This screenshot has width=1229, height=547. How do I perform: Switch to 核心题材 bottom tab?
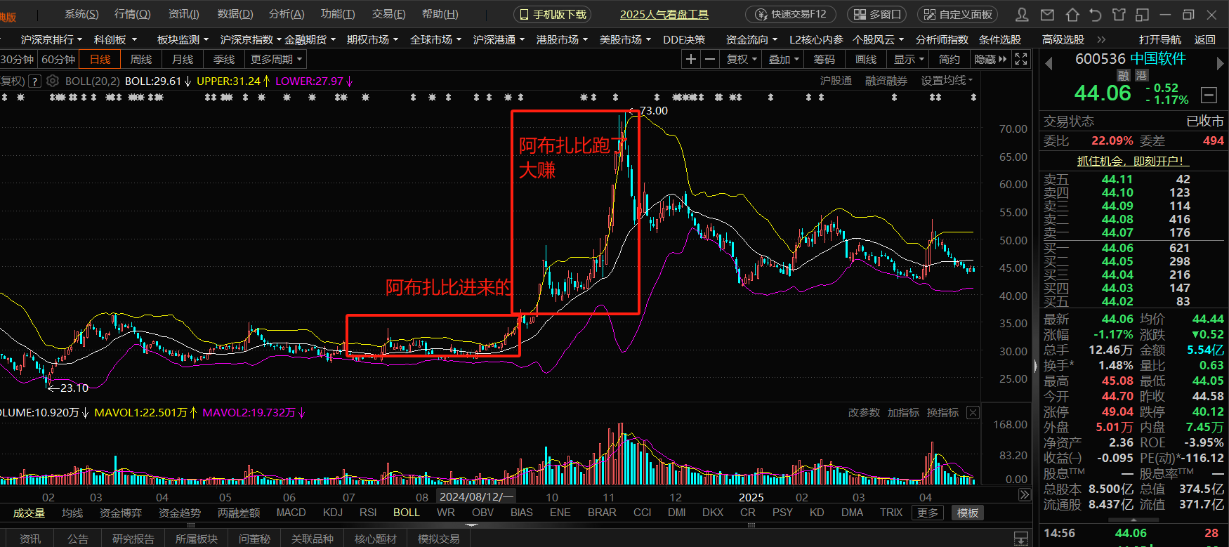point(376,539)
